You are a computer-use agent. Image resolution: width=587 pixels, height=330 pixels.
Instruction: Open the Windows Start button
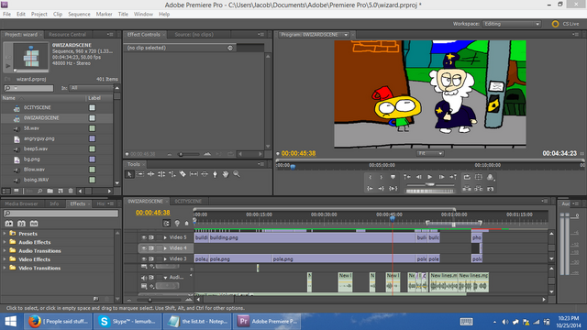click(11, 322)
